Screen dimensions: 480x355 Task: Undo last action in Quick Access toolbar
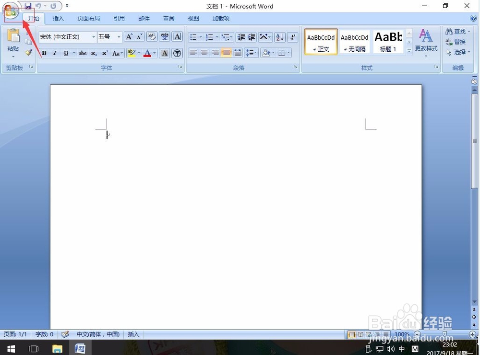[38, 6]
